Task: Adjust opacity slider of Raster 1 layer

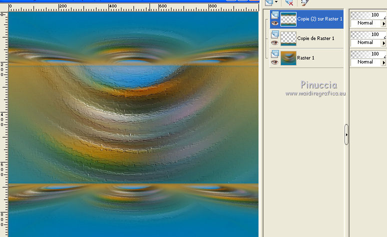Action: point(368,54)
